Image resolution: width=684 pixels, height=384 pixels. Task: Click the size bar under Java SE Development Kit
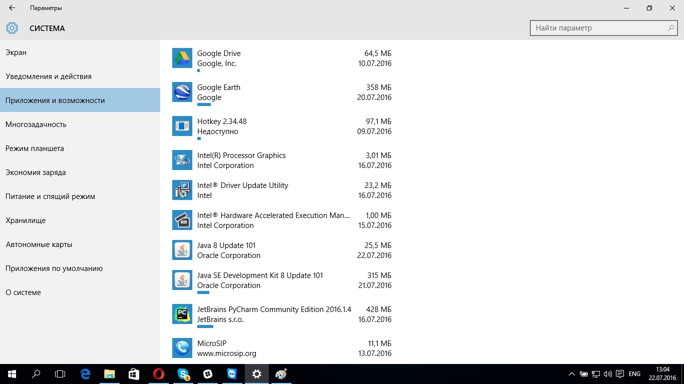click(203, 292)
